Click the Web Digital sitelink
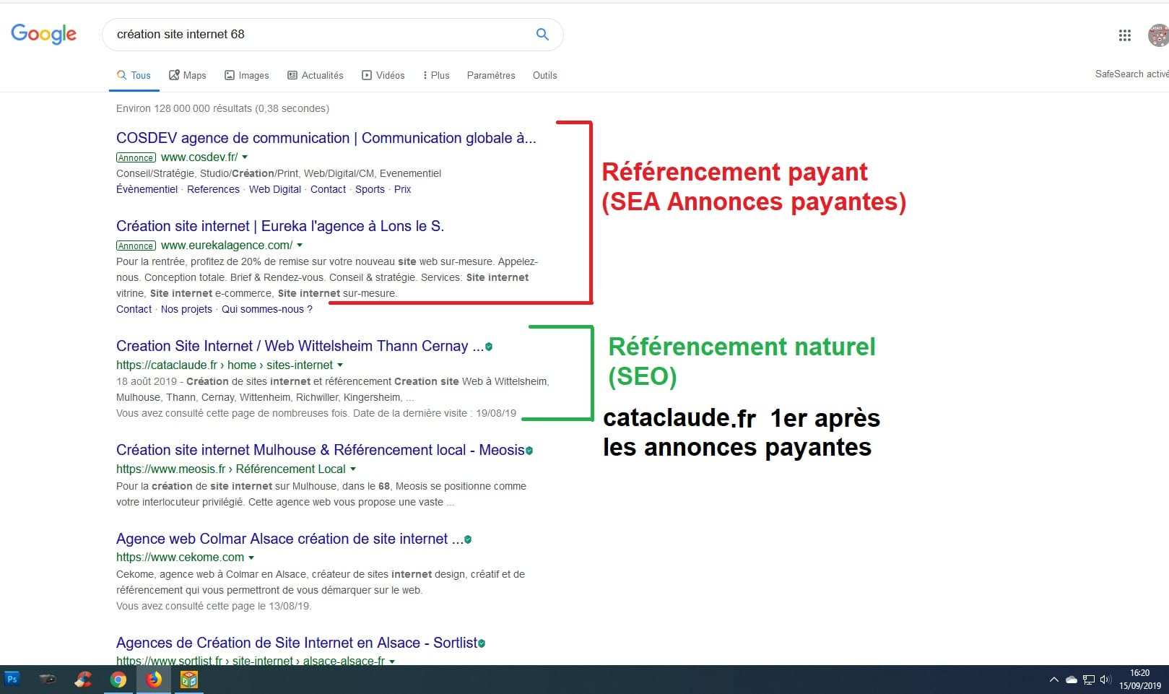The image size is (1169, 694). click(x=275, y=189)
